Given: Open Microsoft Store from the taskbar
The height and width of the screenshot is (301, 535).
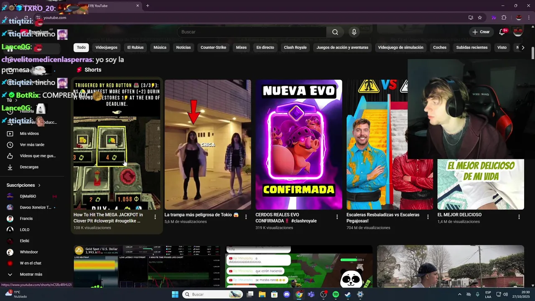Looking at the screenshot, I should pos(274,294).
